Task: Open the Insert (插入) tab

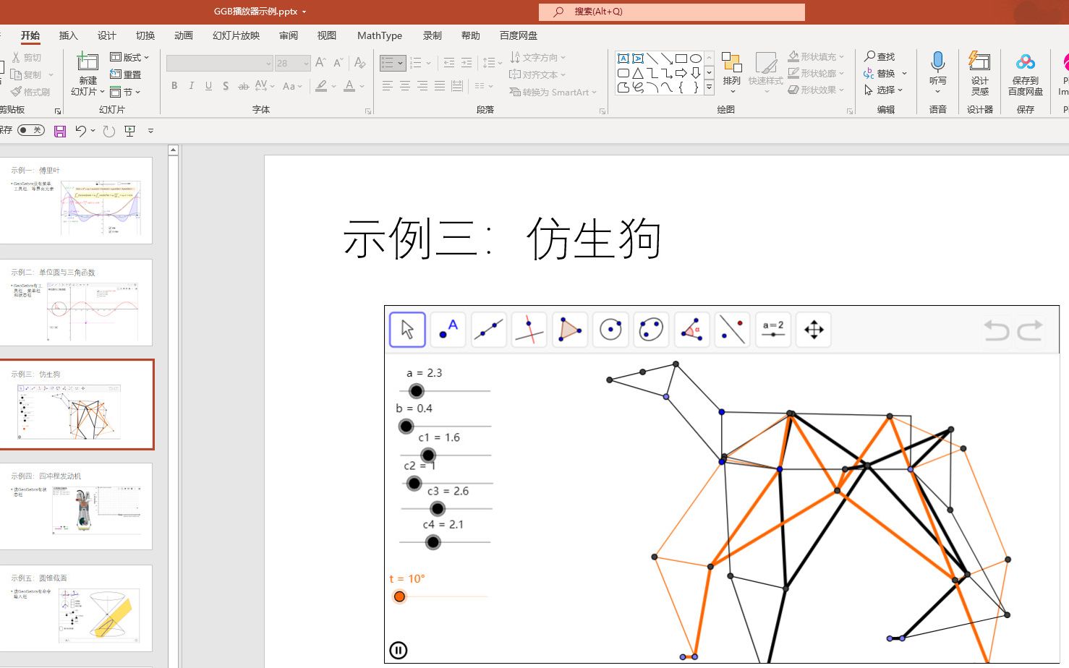Action: click(x=68, y=35)
